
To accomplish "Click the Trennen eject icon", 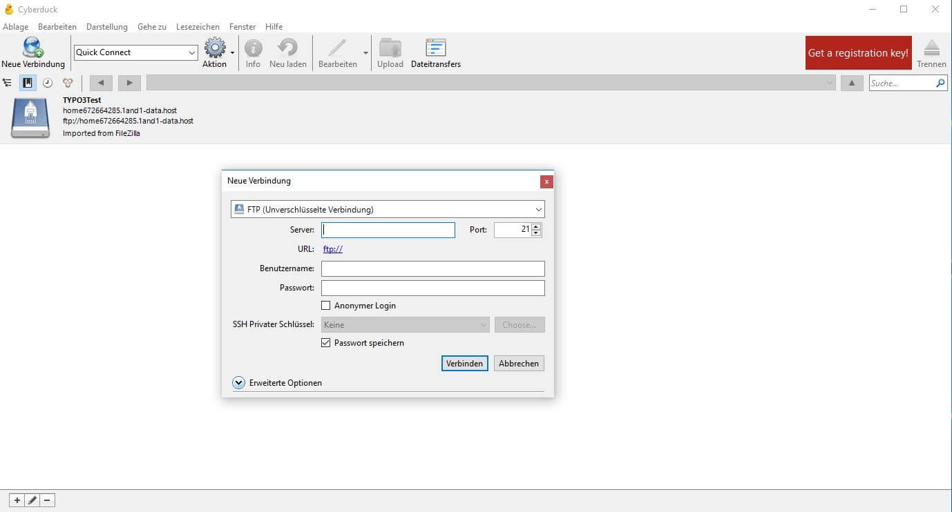I will pyautogui.click(x=932, y=48).
